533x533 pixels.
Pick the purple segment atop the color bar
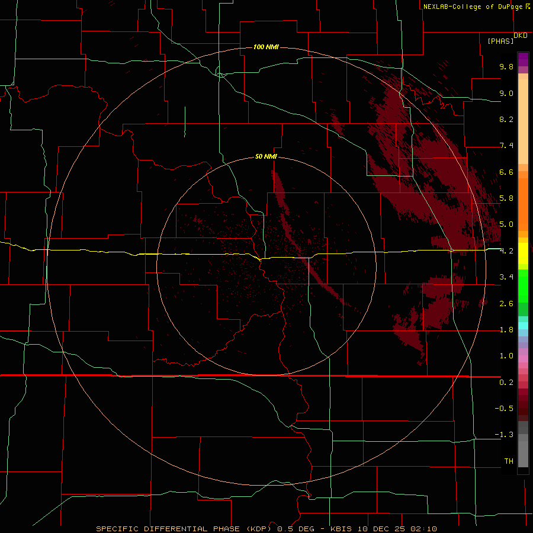point(523,59)
